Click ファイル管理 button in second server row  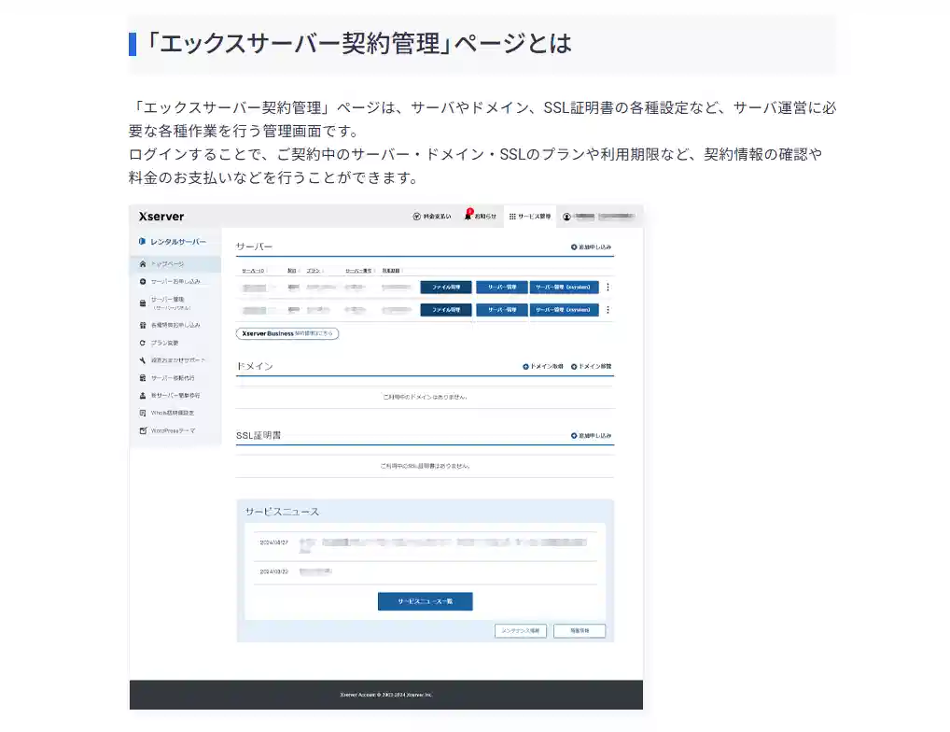coord(446,310)
